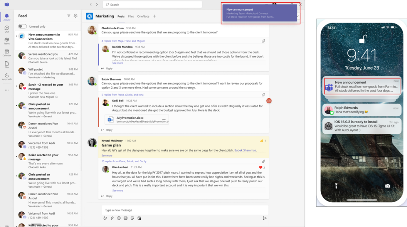This screenshot has height=227, width=407.
Task: Open New announcement toast notification
Action: [x=260, y=13]
